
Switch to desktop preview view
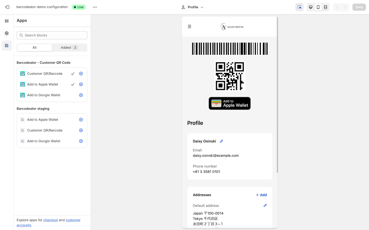[311, 7]
